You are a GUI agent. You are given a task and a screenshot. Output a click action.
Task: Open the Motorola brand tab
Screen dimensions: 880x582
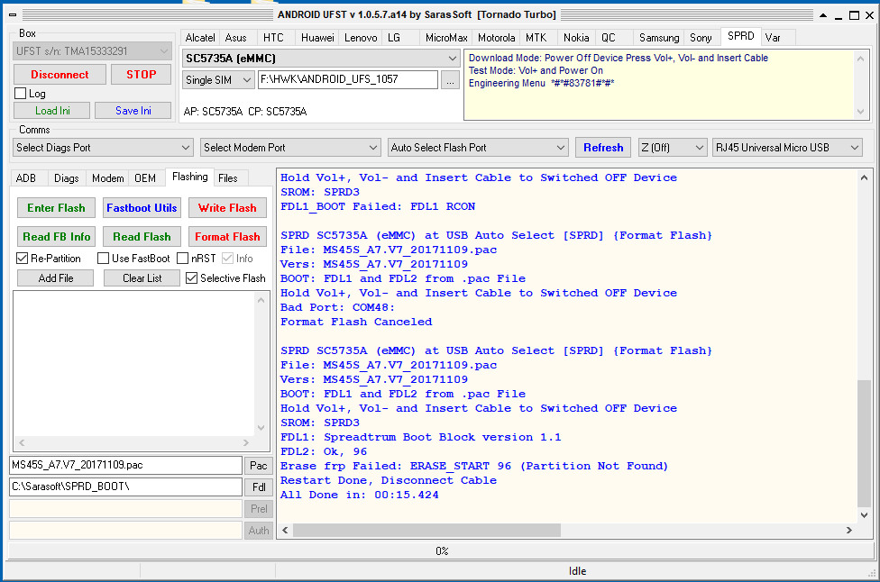[x=497, y=38]
